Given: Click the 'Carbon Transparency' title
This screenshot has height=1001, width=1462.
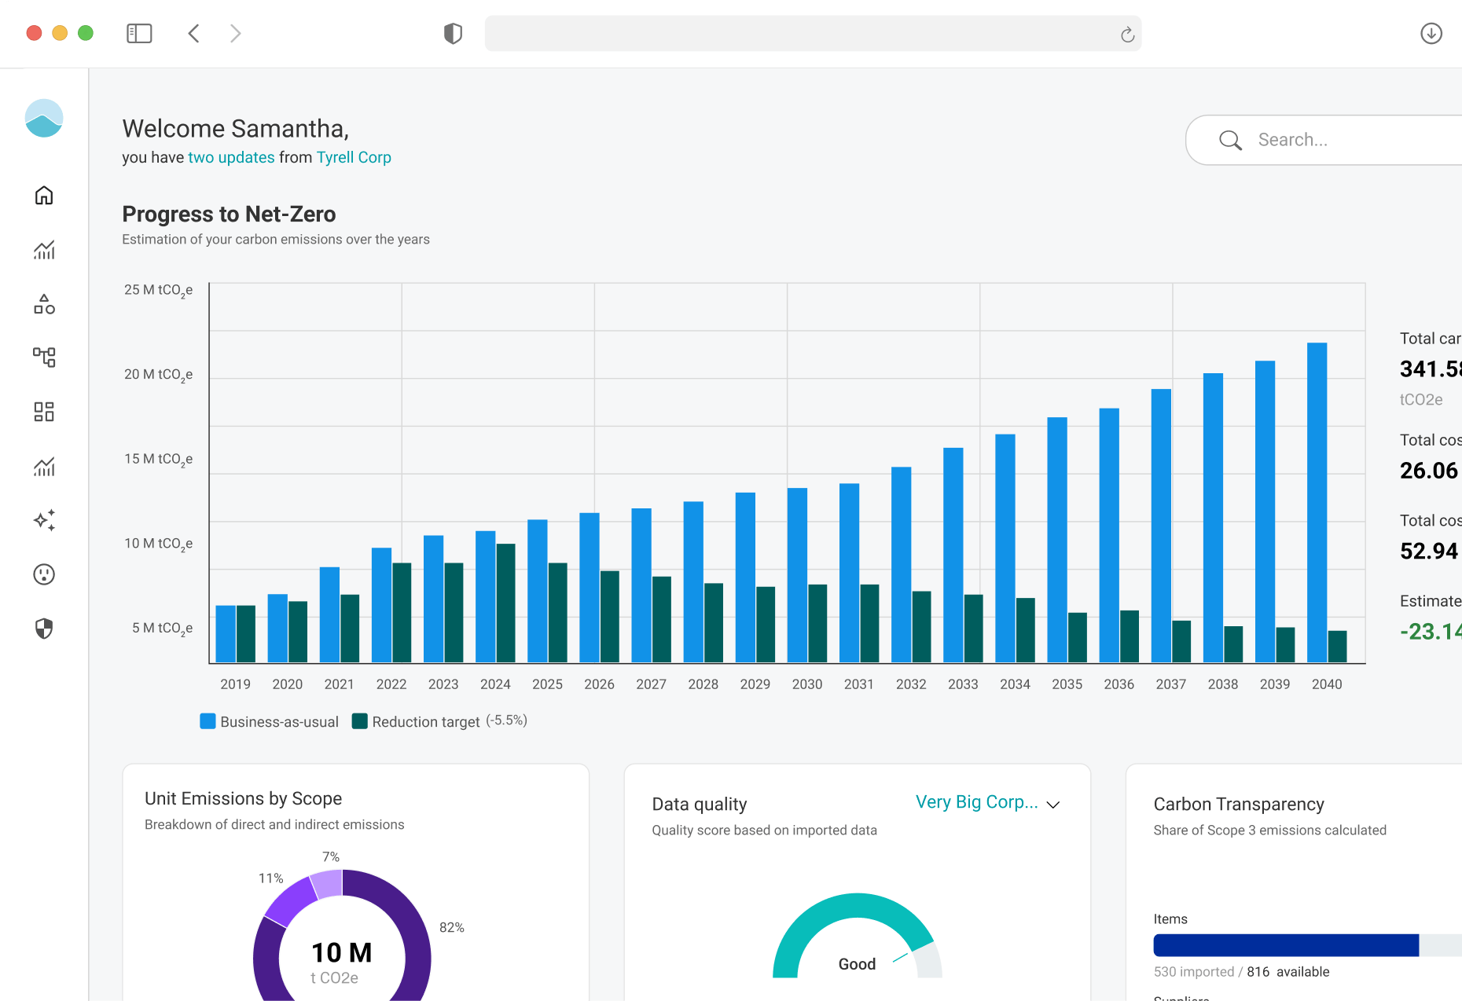Looking at the screenshot, I should click(1239, 804).
